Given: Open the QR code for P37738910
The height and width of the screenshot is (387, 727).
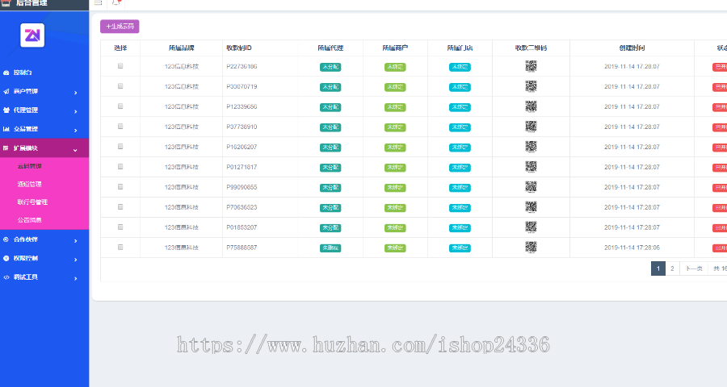Looking at the screenshot, I should [531, 127].
